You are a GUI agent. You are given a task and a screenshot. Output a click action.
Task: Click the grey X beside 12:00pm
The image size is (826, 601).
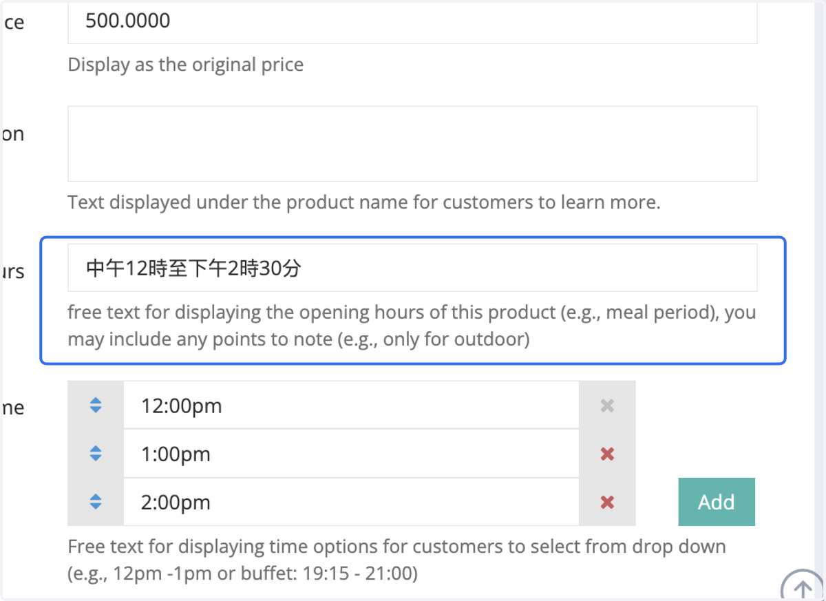tap(607, 405)
